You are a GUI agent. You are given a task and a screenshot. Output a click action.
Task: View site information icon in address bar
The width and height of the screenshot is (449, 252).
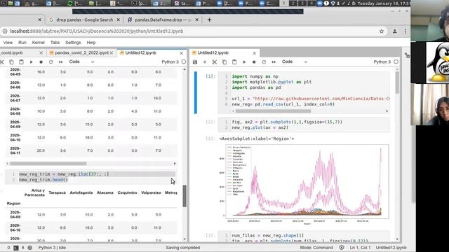point(5,31)
